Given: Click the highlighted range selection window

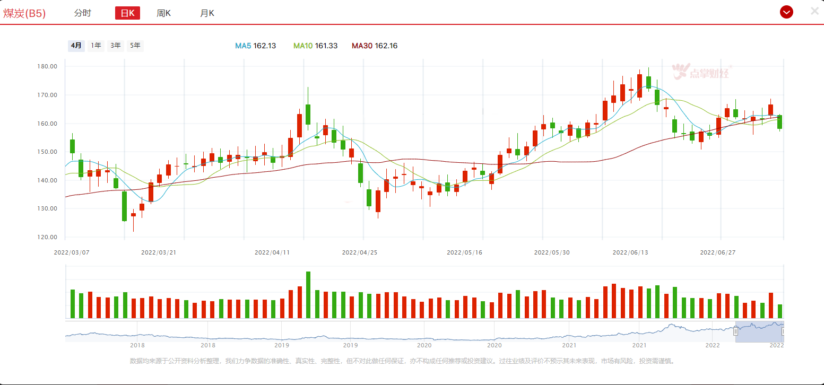Looking at the screenshot, I should tap(760, 331).
